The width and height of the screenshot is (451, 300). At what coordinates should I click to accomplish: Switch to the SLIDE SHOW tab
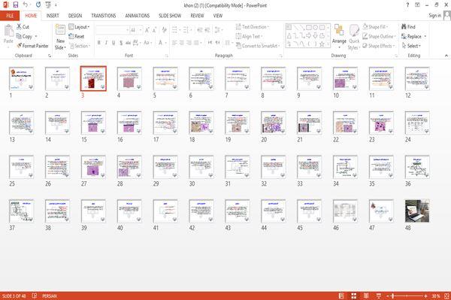click(170, 16)
